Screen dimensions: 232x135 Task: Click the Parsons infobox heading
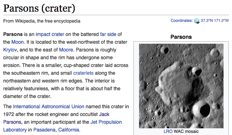181,37
